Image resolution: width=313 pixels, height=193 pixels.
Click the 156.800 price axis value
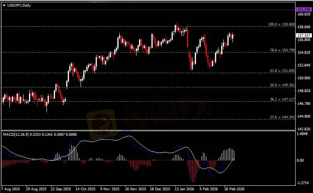coord(304,40)
